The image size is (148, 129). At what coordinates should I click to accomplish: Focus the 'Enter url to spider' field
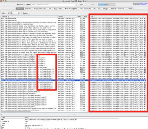[53, 5]
